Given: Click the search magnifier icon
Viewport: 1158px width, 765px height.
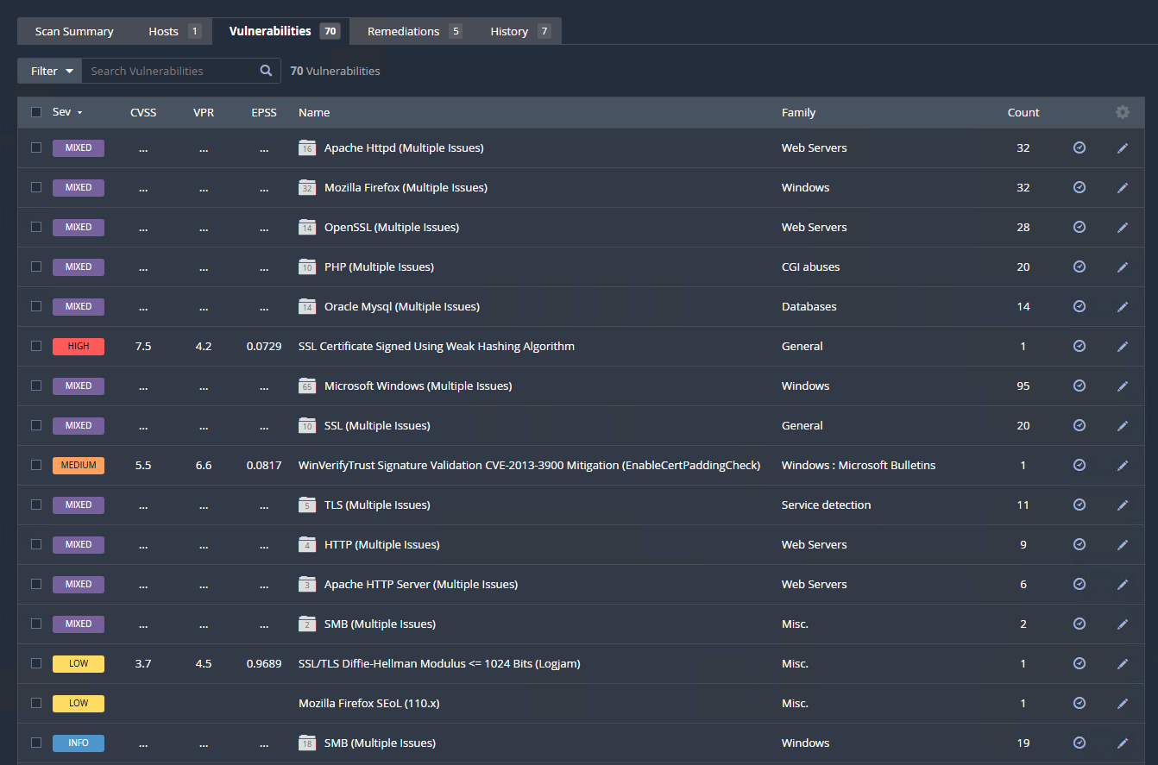Looking at the screenshot, I should click(266, 71).
